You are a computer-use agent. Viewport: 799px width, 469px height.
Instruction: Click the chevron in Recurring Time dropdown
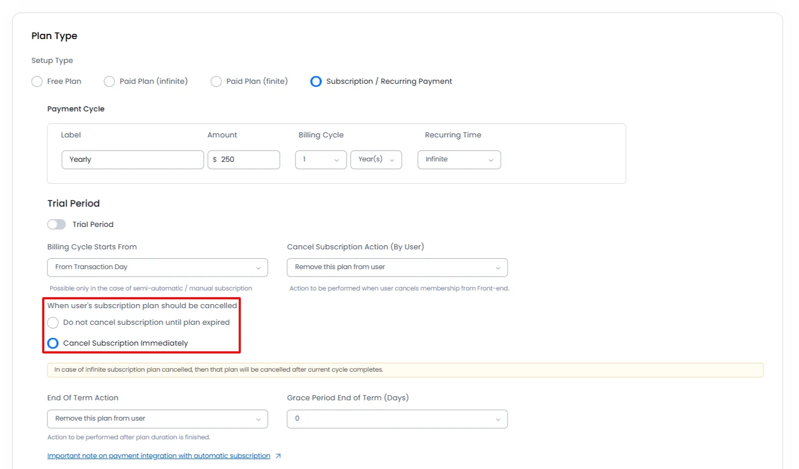(x=490, y=160)
